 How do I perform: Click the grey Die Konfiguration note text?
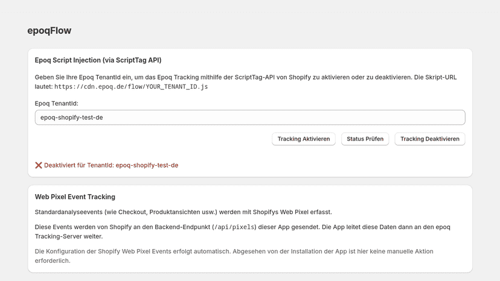[x=234, y=256]
